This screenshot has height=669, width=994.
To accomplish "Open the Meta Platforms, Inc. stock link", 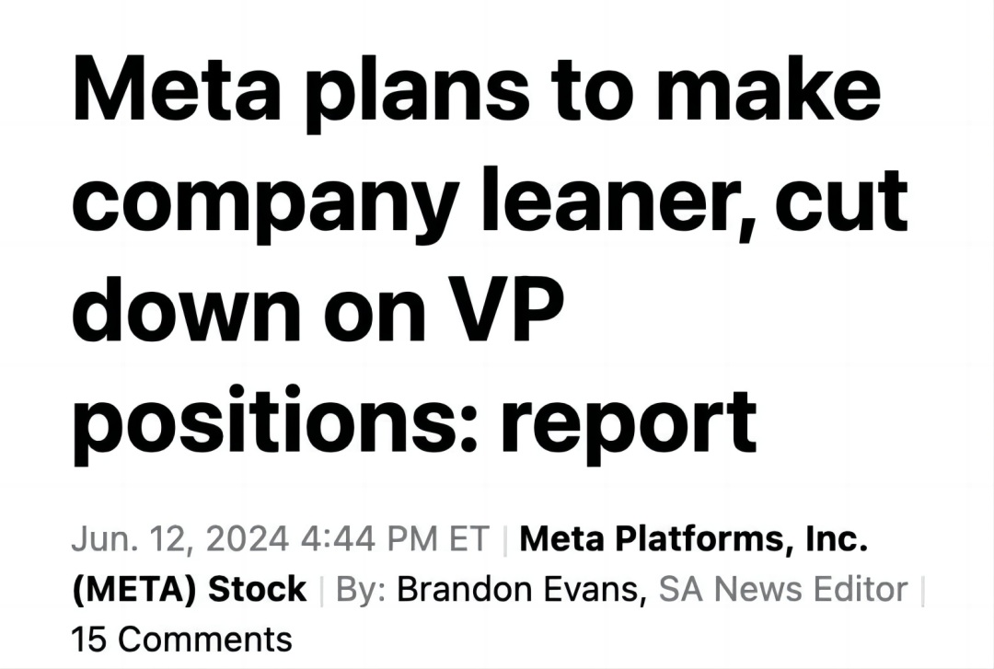I will click(x=693, y=540).
